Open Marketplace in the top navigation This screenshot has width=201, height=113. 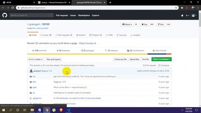pyautogui.click(x=84, y=15)
